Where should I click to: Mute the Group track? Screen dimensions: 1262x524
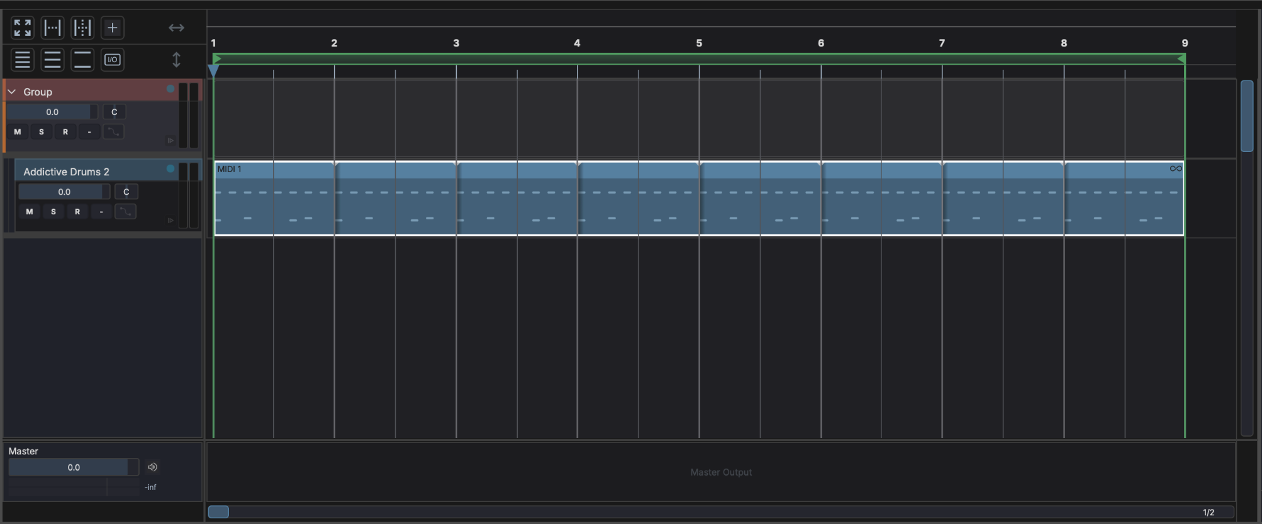(x=18, y=131)
